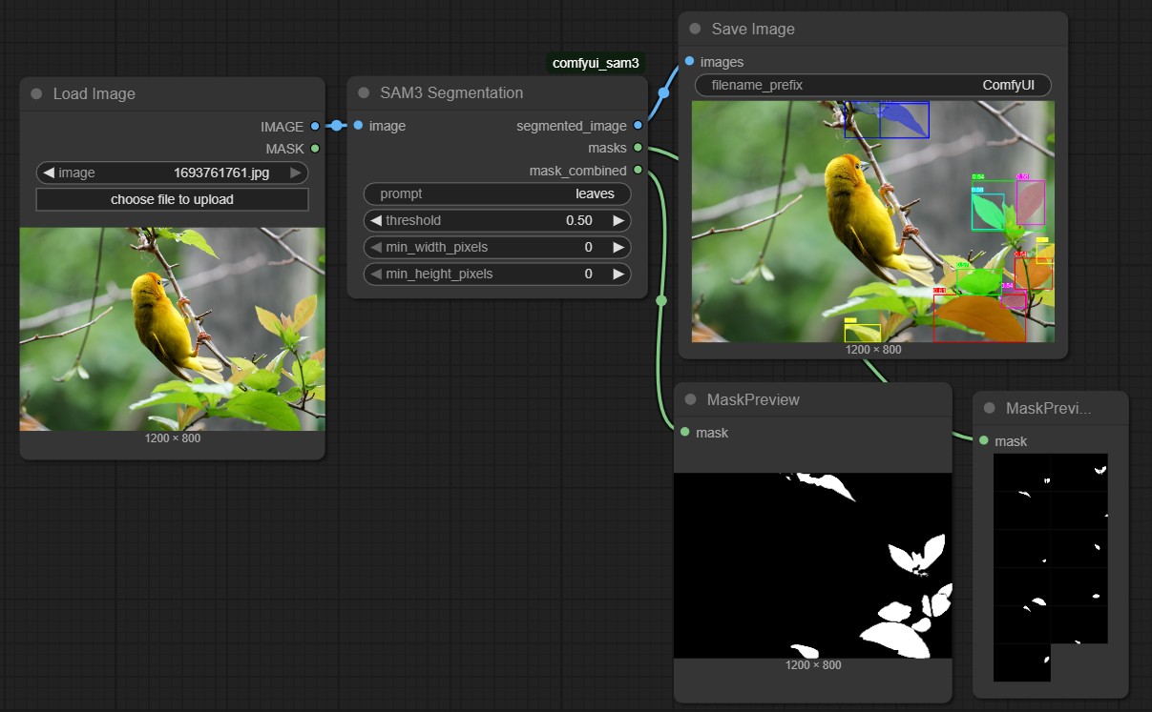Switch to the next image file with the right arrow
Viewport: 1152px width, 712px height.
pyautogui.click(x=296, y=173)
